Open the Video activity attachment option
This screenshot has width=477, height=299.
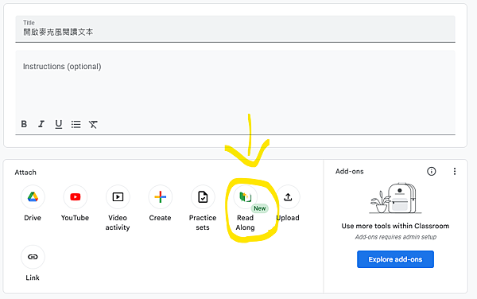[118, 197]
